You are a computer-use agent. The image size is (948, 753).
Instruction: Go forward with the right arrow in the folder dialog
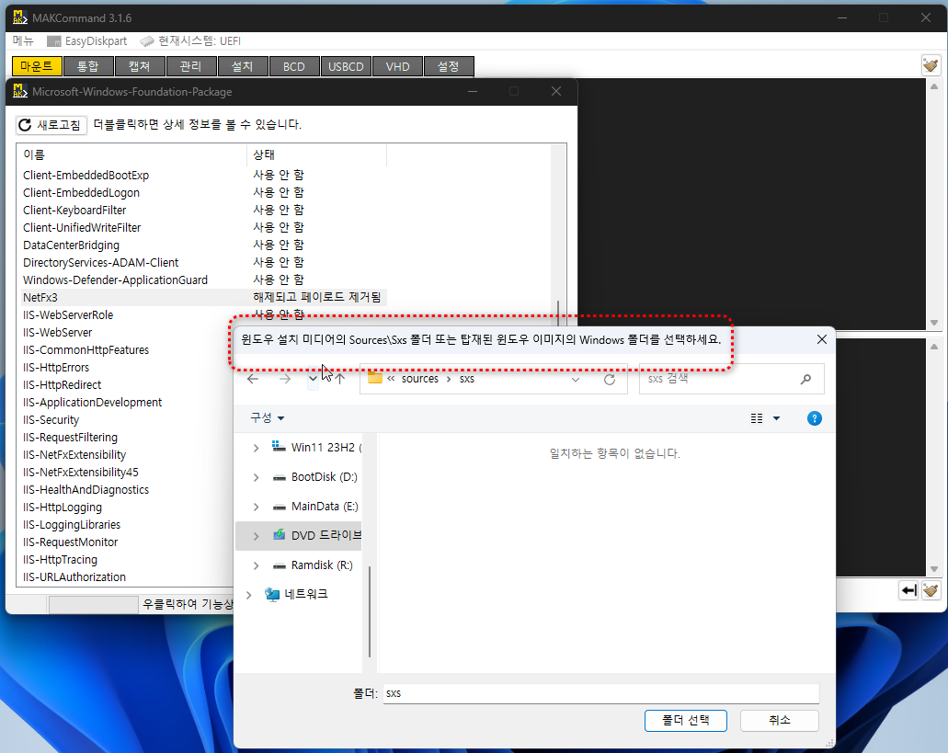285,379
